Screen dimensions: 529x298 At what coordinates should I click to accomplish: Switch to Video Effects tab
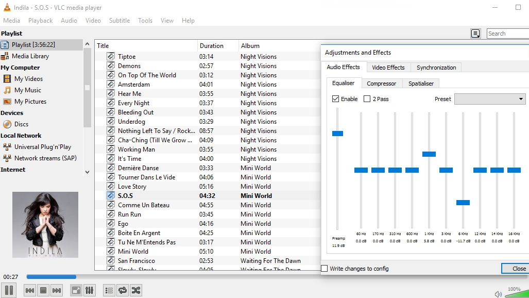[x=388, y=68]
